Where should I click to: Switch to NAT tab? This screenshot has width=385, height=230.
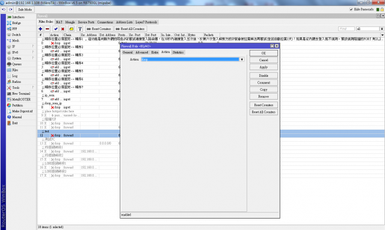click(x=59, y=22)
